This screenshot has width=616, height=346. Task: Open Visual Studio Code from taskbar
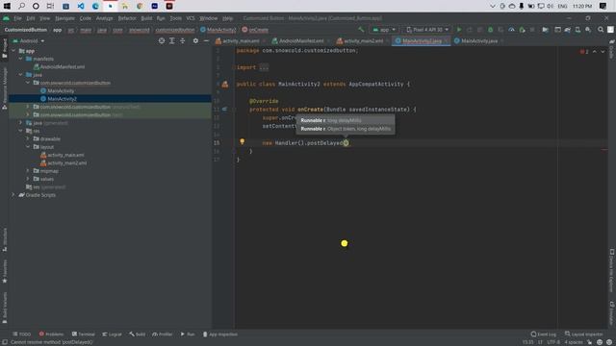click(x=81, y=6)
